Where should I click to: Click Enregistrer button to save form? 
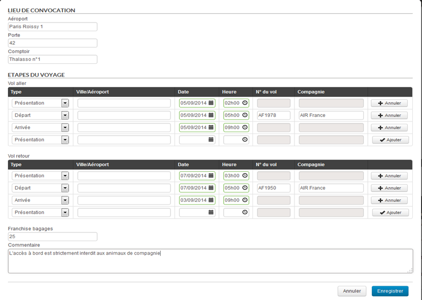pyautogui.click(x=390, y=291)
